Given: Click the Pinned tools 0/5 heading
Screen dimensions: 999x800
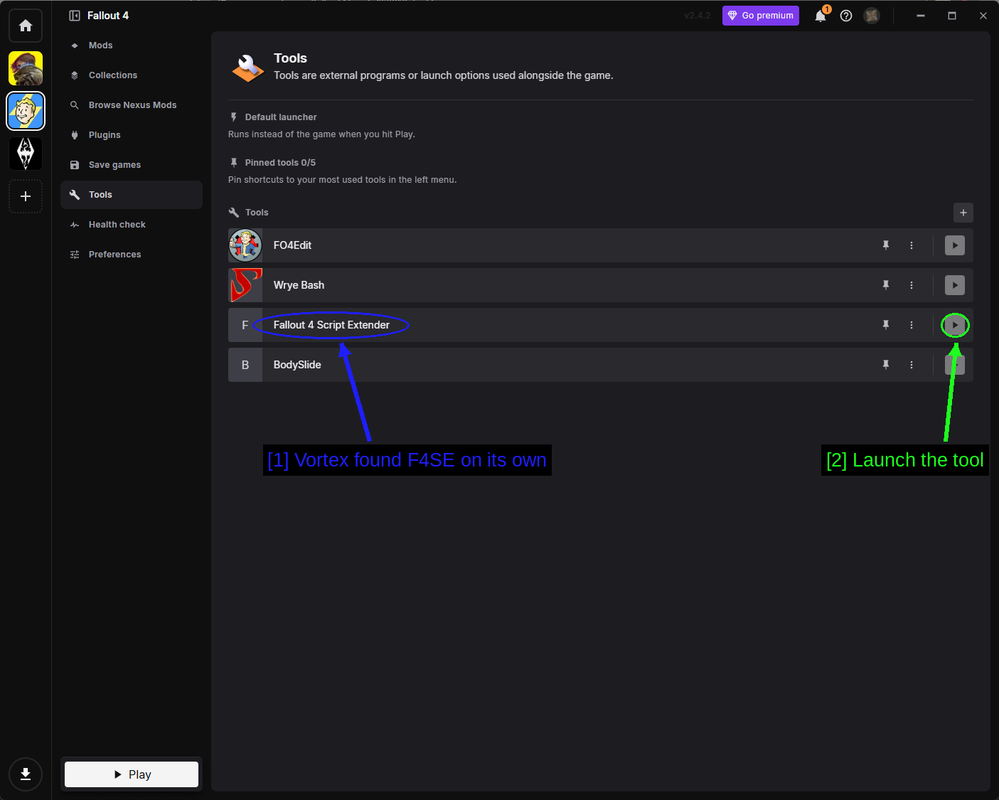Looking at the screenshot, I should 280,163.
